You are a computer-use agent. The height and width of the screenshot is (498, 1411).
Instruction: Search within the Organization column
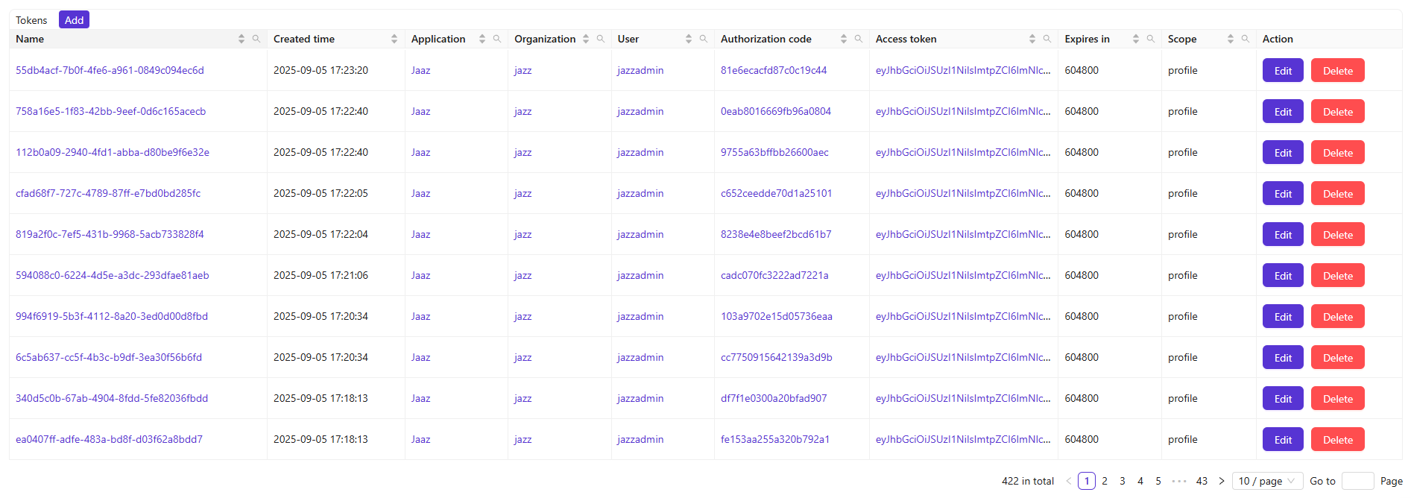point(601,39)
